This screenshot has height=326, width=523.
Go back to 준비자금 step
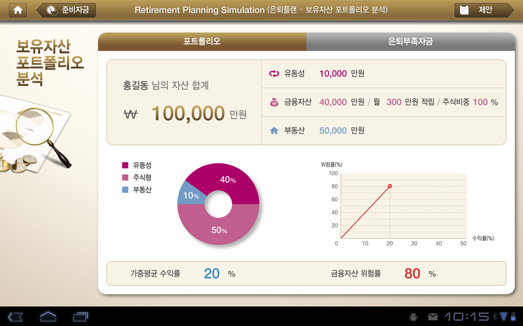pos(66,10)
